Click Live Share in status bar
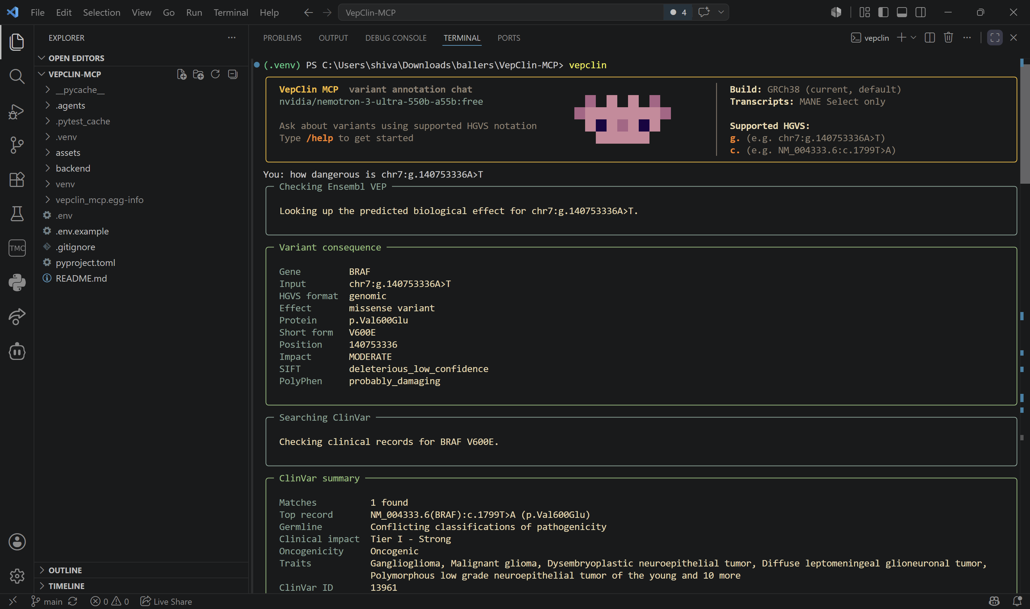 tap(166, 601)
